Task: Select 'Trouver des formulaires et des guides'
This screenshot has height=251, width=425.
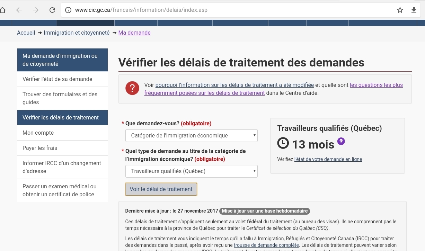Action: pyautogui.click(x=60, y=98)
